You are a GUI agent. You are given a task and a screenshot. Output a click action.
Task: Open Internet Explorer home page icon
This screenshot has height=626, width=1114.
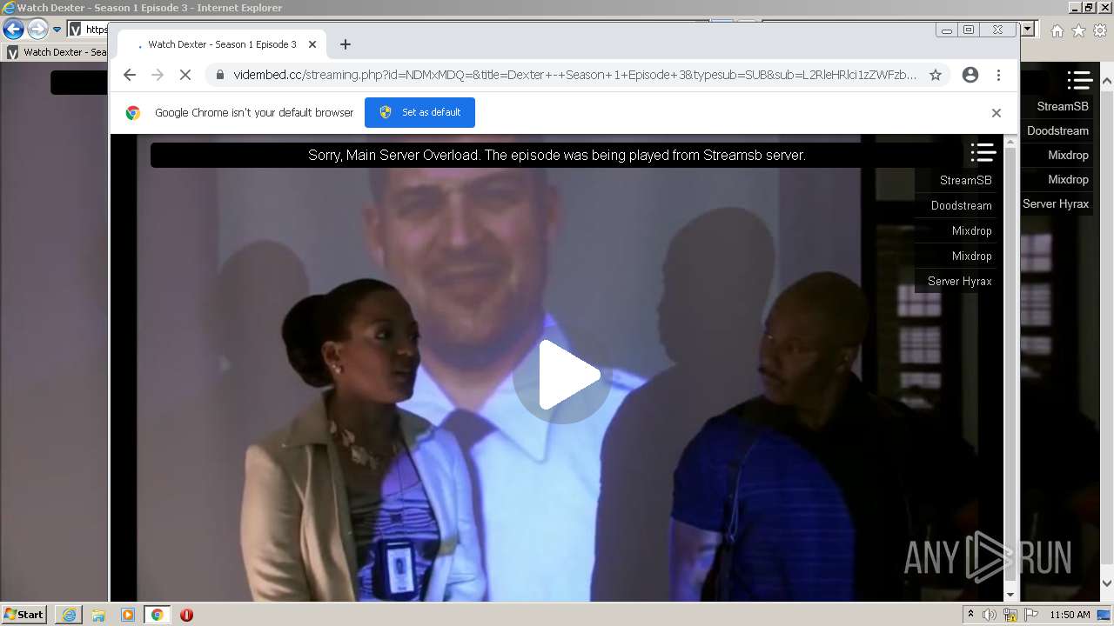point(1057,30)
